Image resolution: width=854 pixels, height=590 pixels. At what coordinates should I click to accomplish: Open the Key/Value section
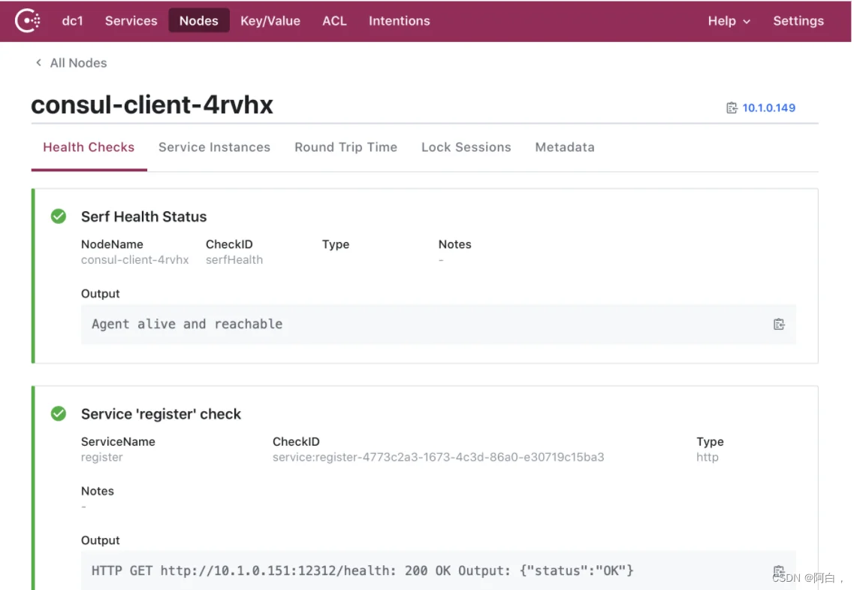pos(270,21)
